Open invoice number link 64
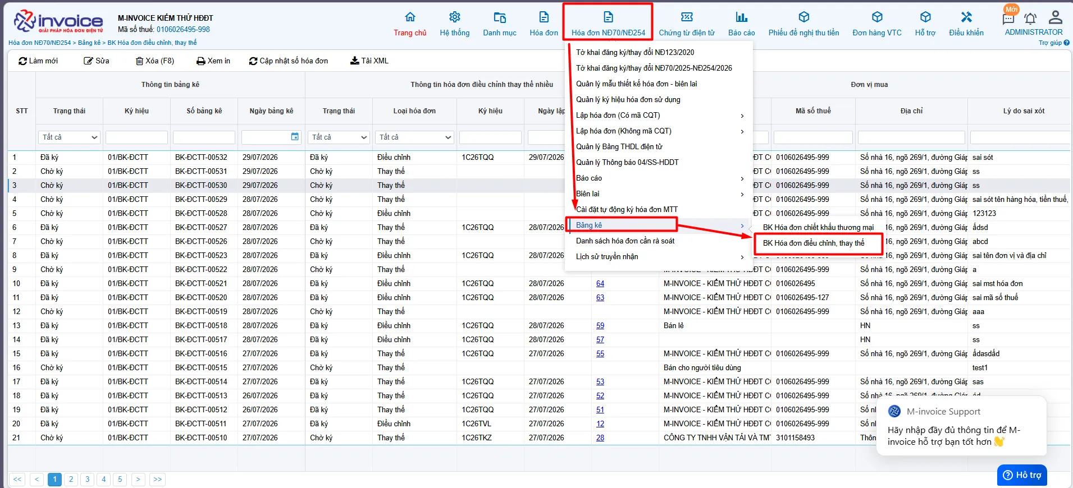1073x488 pixels. click(x=600, y=283)
